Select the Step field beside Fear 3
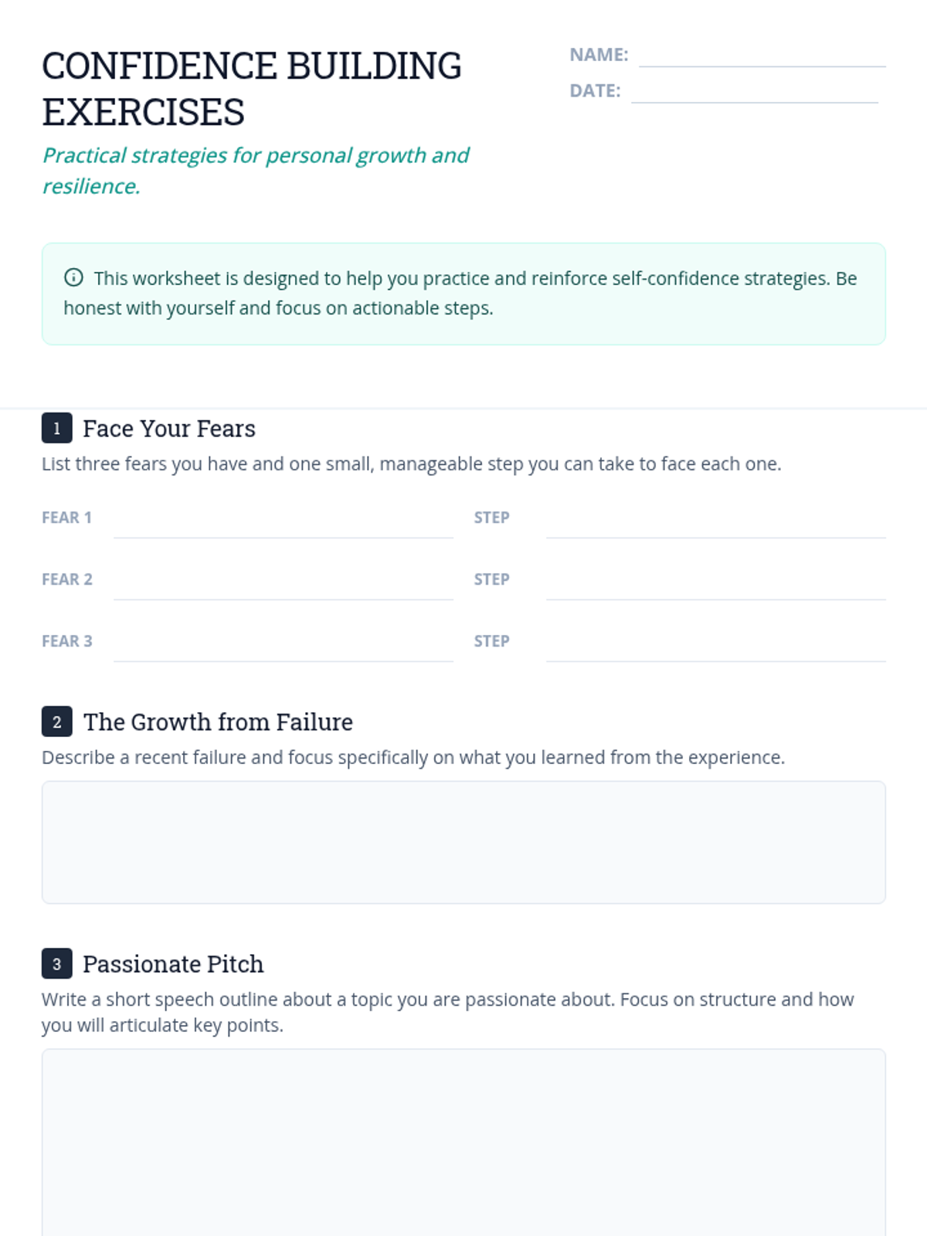Image resolution: width=927 pixels, height=1236 pixels. [715, 646]
